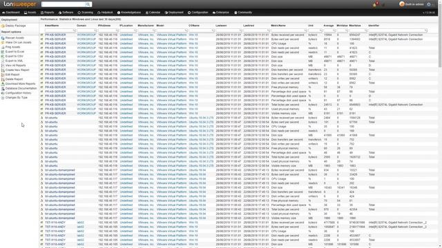Open the Enterprise menu
Image resolution: width=442 pixels, height=248 pixels.
pos(221,12)
